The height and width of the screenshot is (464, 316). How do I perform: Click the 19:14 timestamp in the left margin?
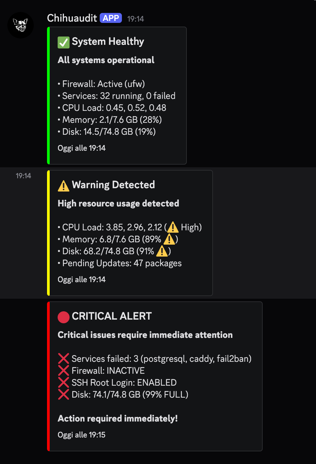pyautogui.click(x=23, y=176)
